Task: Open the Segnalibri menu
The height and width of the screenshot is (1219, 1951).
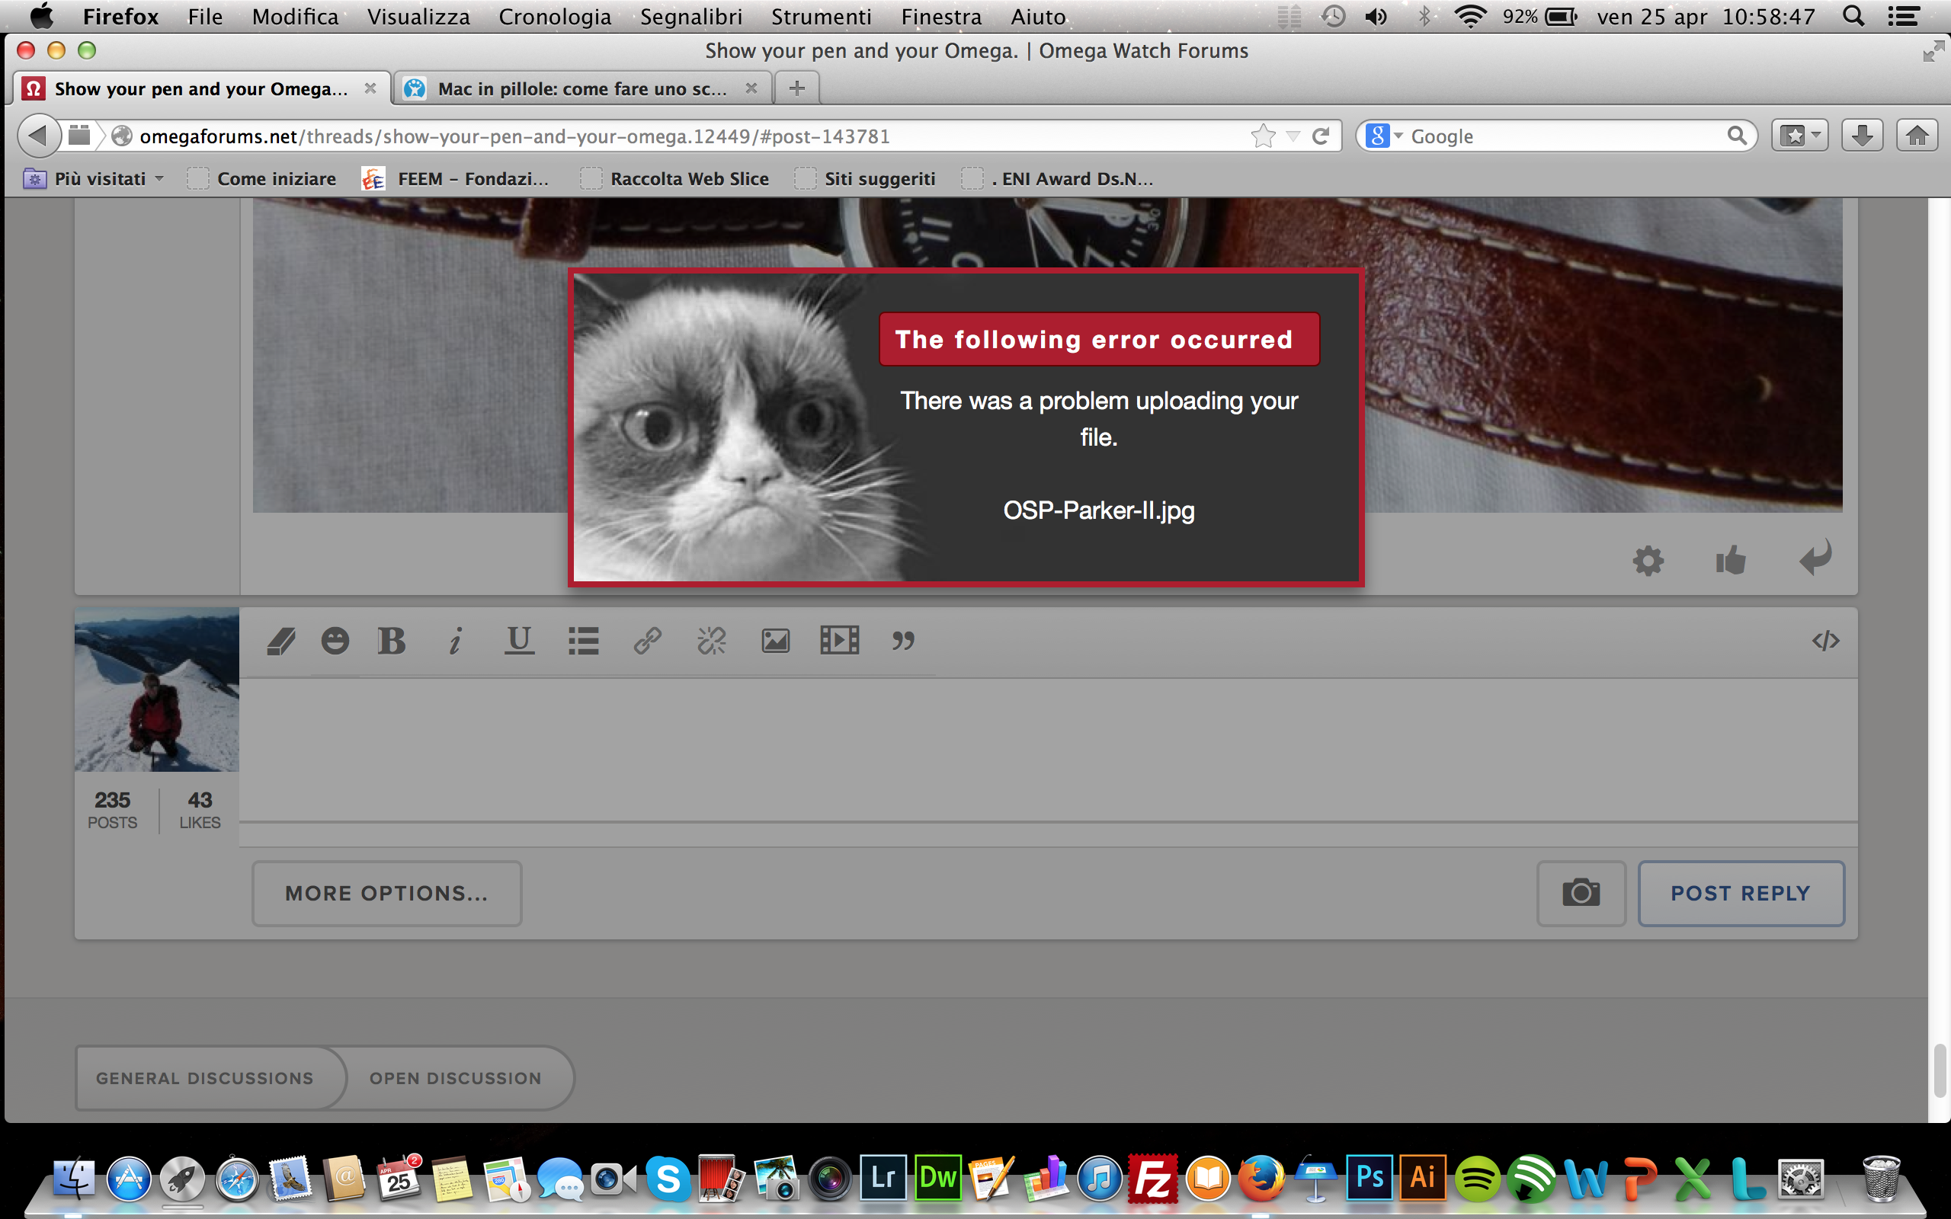Action: (690, 16)
